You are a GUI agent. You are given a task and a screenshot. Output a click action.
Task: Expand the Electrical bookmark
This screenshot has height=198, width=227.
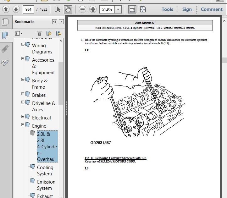[23, 117]
